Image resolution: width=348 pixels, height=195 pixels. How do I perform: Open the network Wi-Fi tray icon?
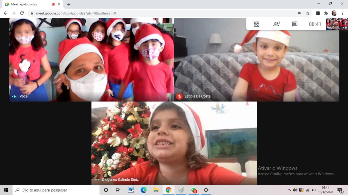308,190
